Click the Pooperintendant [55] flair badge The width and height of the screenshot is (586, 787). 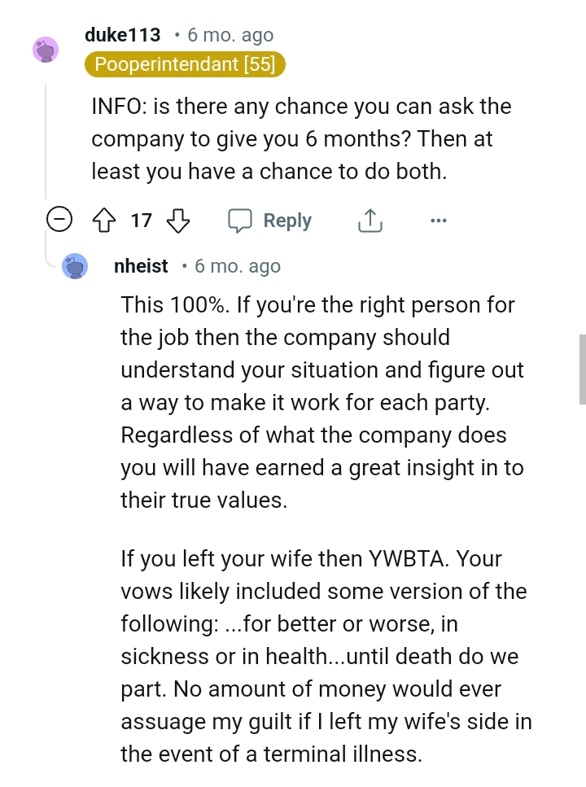point(185,64)
